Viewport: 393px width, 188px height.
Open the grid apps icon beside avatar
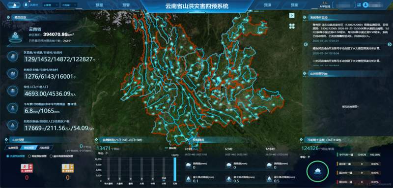coord(359,5)
